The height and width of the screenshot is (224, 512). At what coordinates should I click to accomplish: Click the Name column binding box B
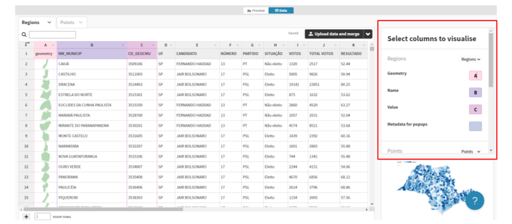click(475, 92)
